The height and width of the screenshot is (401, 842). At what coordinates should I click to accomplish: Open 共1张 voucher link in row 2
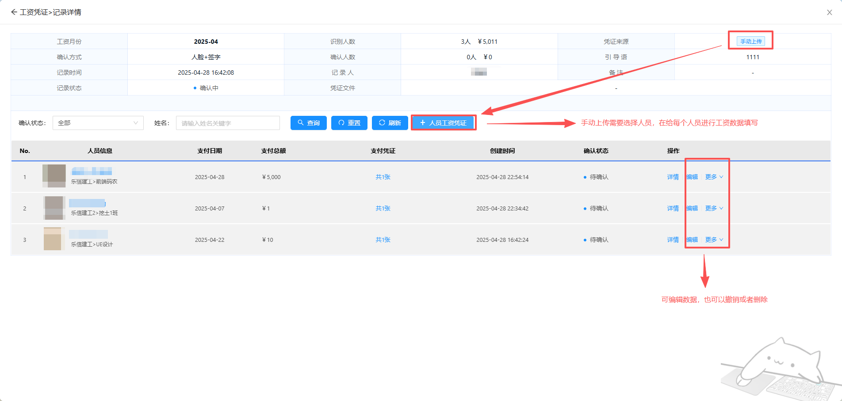pyautogui.click(x=383, y=208)
